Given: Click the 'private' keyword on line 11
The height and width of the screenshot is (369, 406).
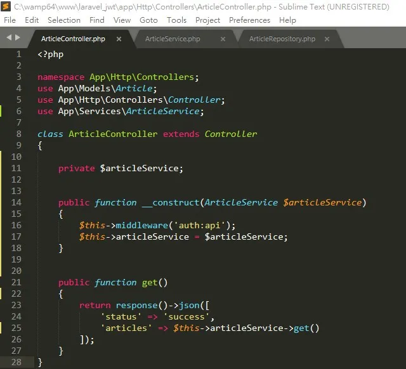Looking at the screenshot, I should [76, 169].
